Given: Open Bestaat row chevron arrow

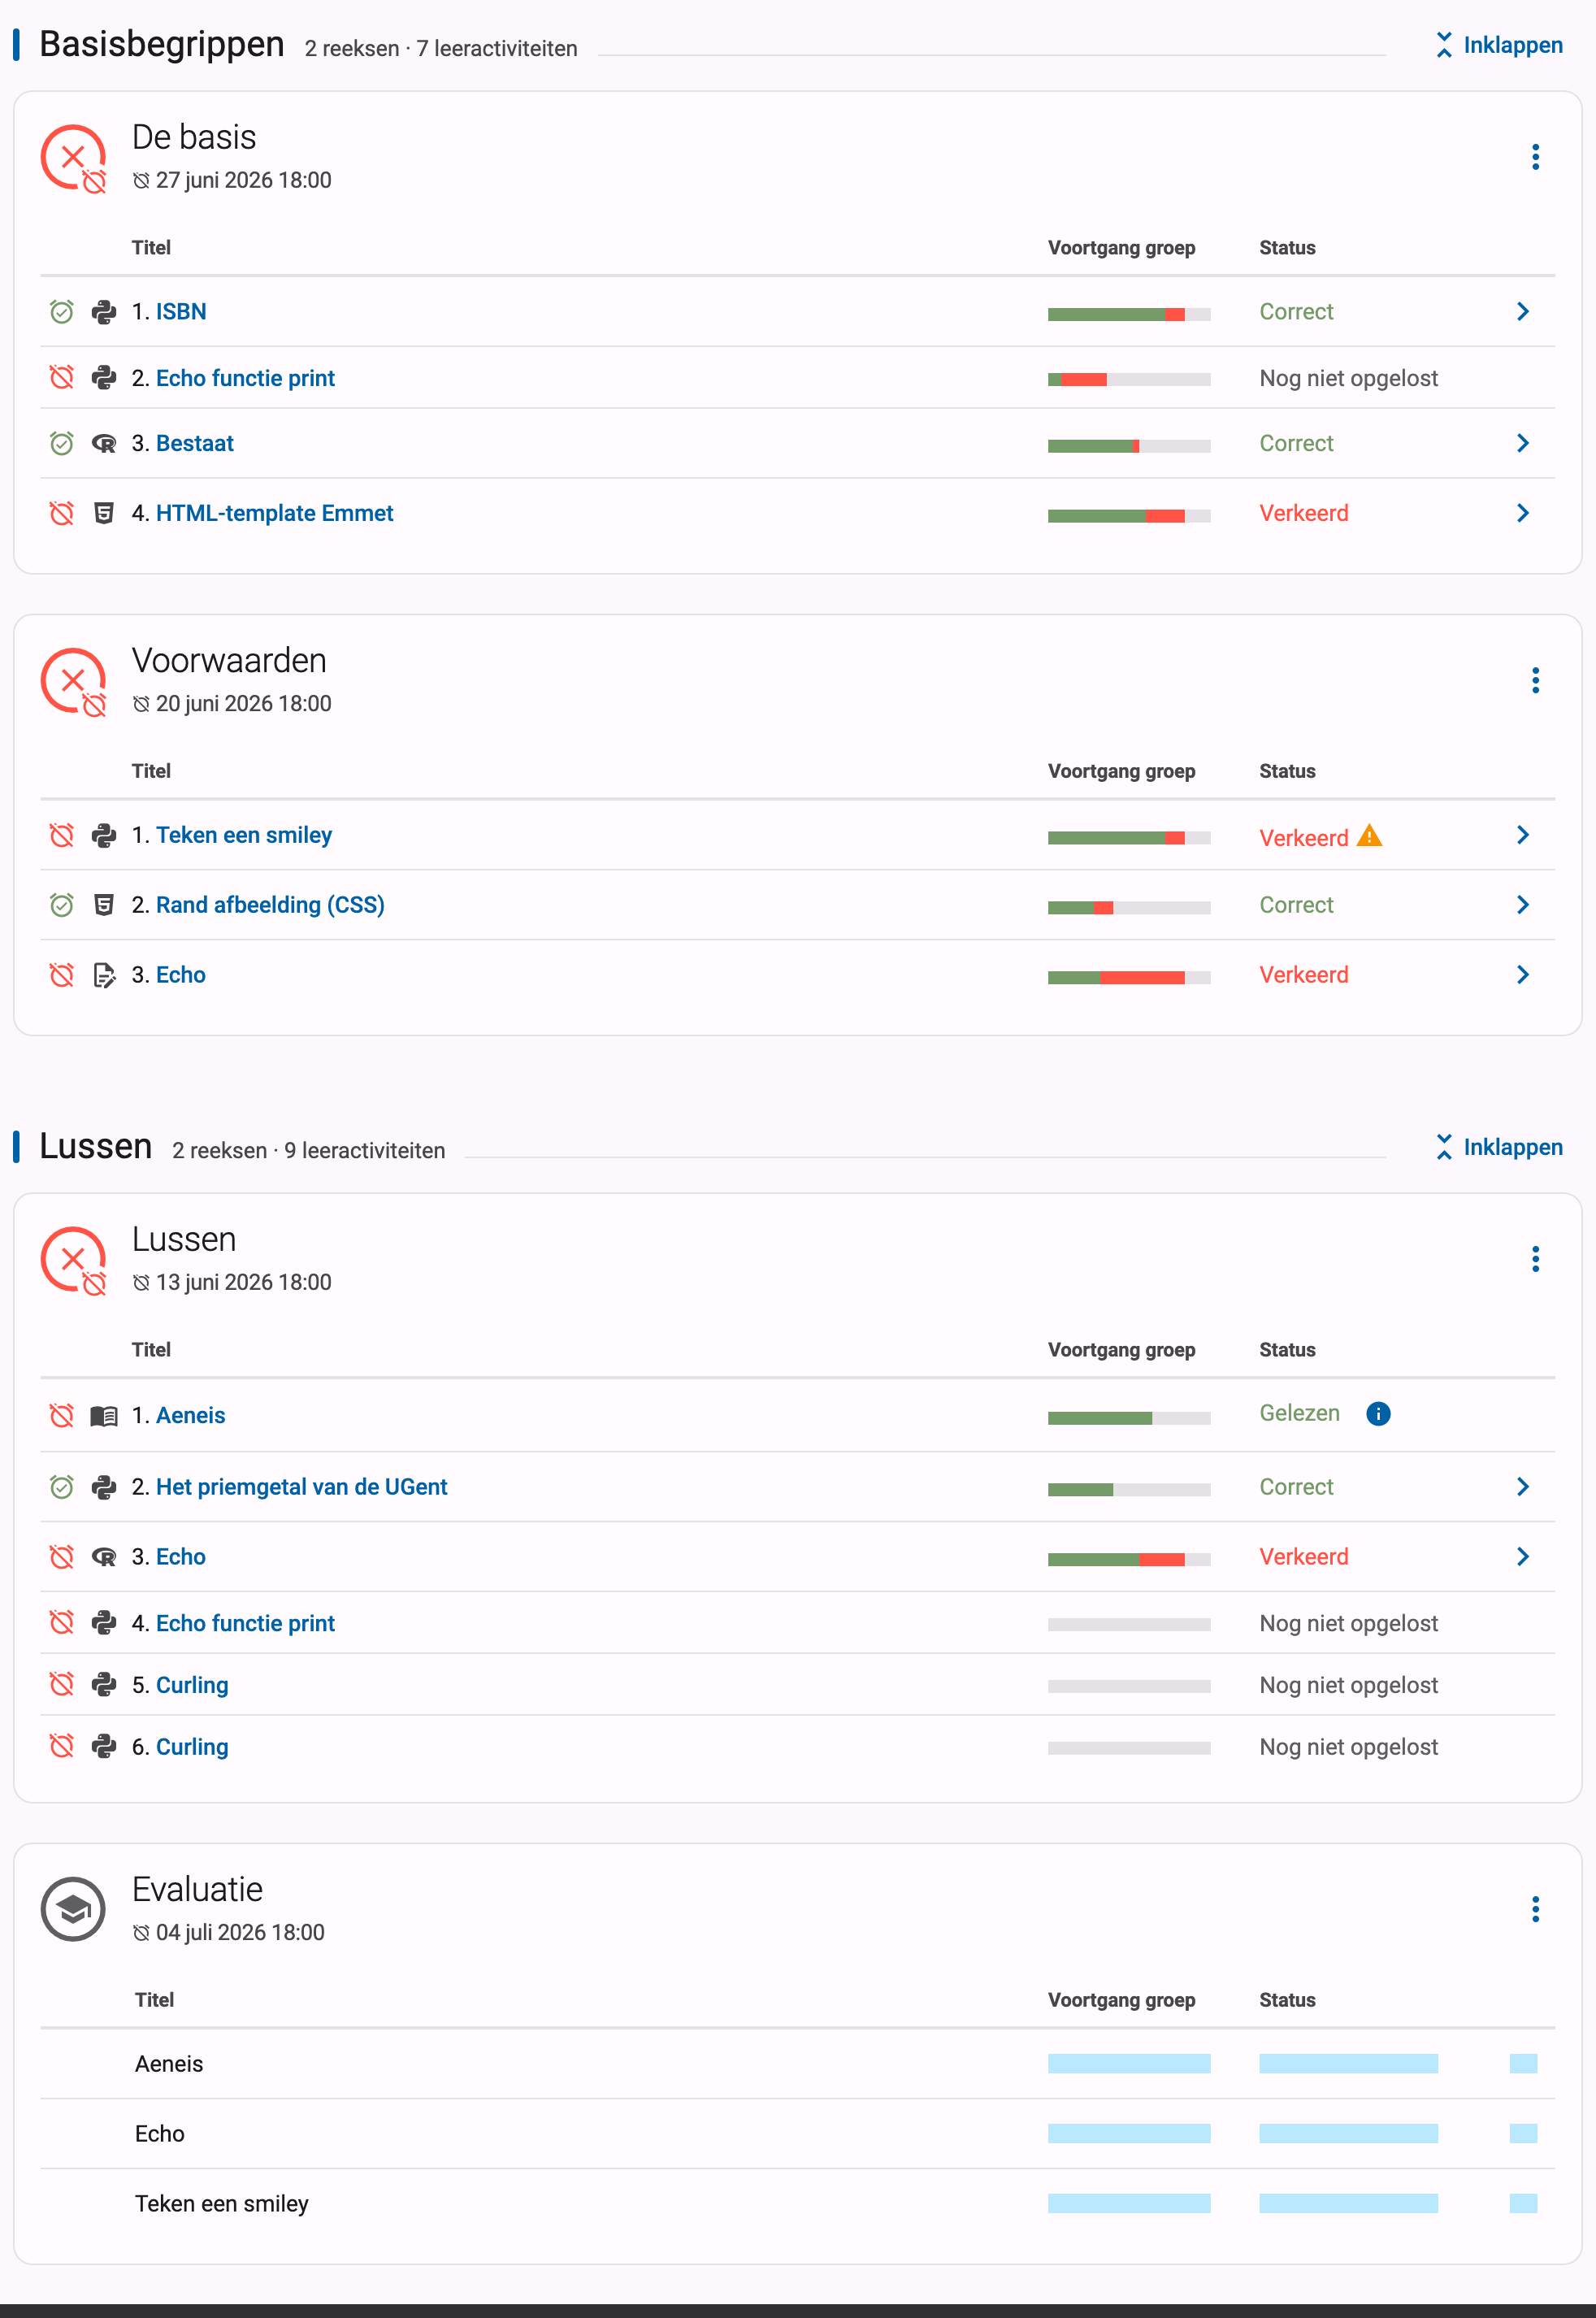Looking at the screenshot, I should 1523,443.
